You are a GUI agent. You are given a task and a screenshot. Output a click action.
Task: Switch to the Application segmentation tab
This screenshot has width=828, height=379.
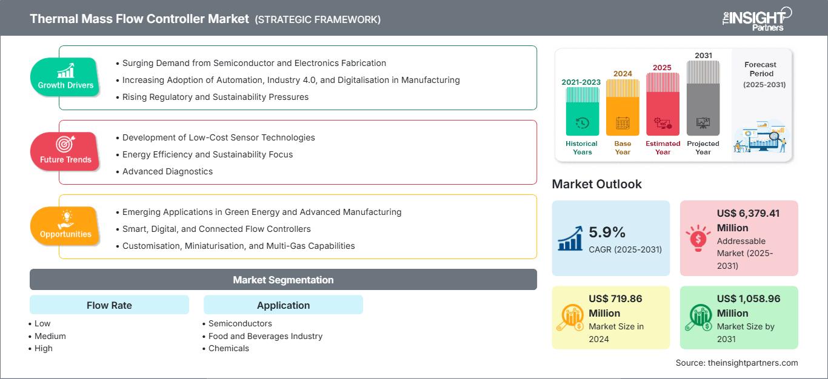[x=283, y=305]
